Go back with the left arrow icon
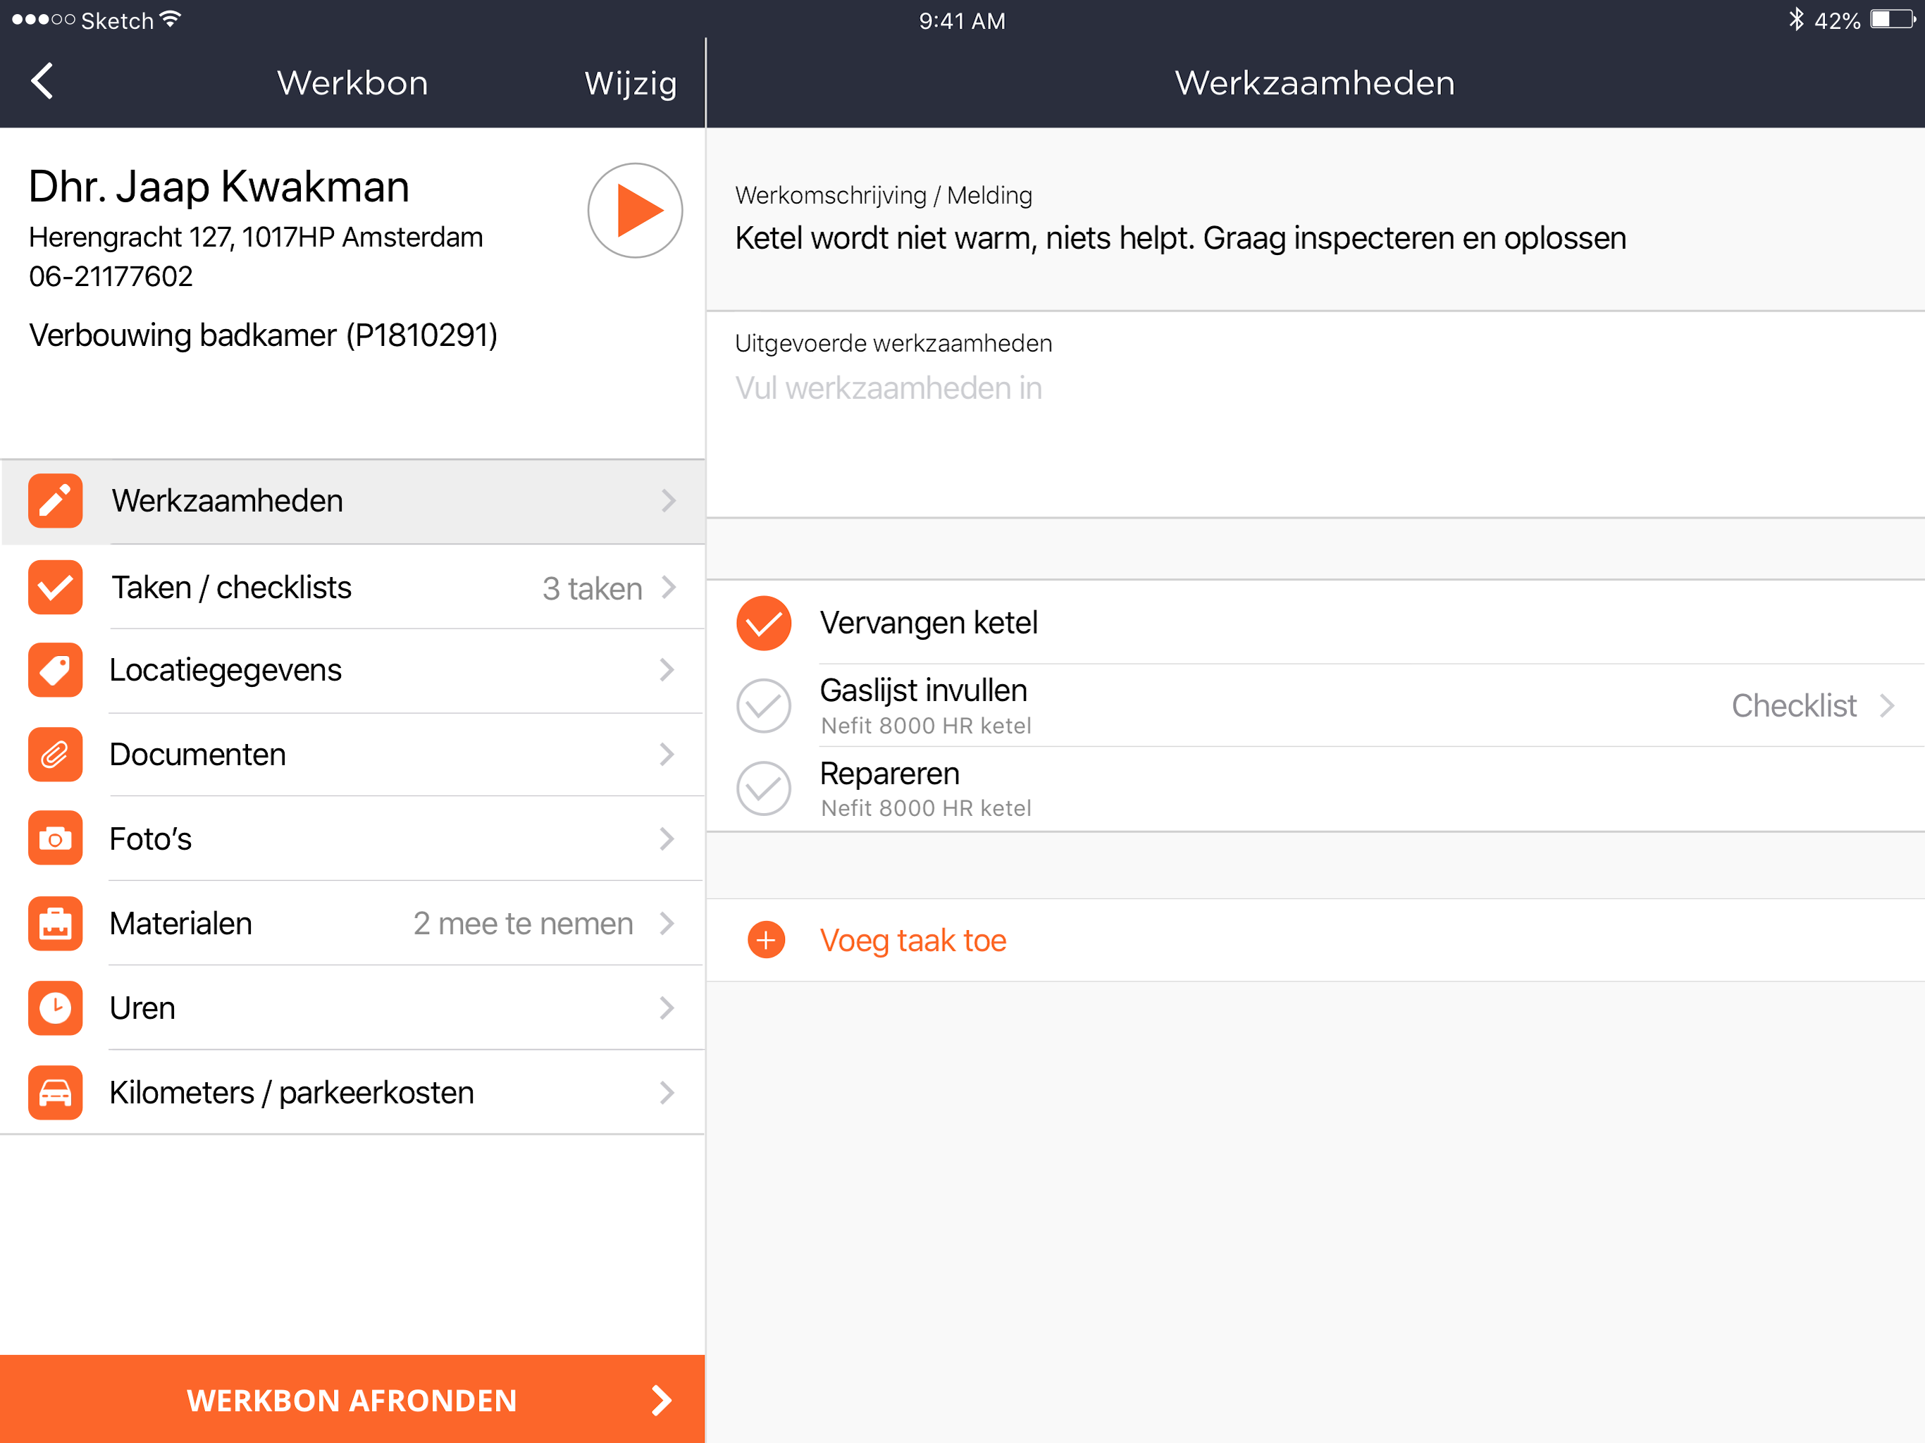The image size is (1925, 1443). coord(42,81)
